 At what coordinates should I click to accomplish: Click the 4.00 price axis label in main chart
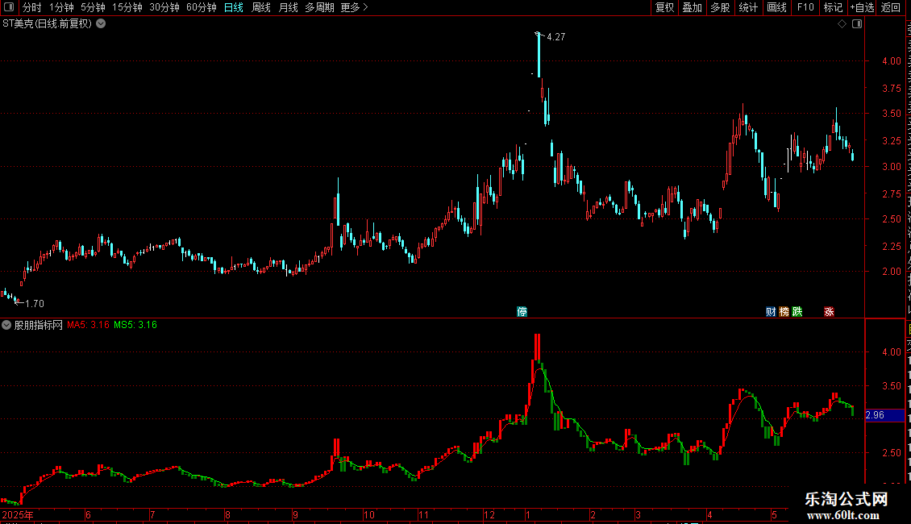(892, 61)
